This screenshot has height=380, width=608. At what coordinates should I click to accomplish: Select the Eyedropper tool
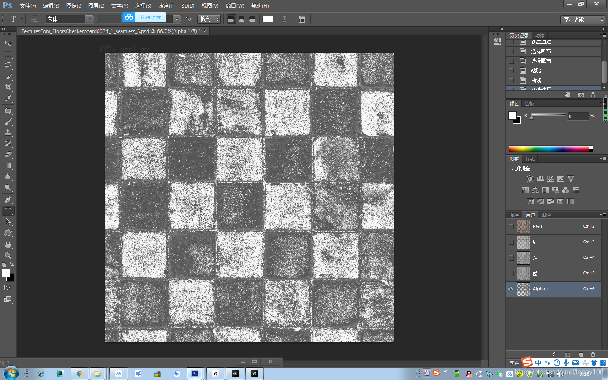[x=8, y=98]
